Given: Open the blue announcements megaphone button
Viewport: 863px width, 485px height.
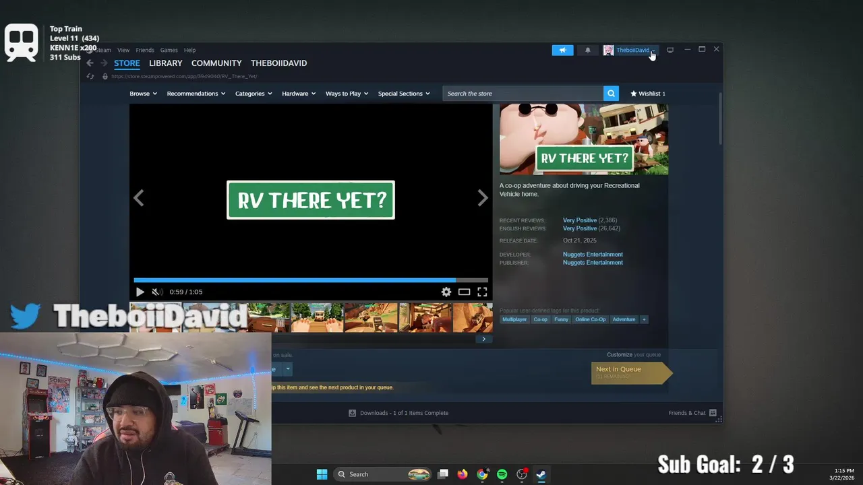Looking at the screenshot, I should [x=562, y=50].
